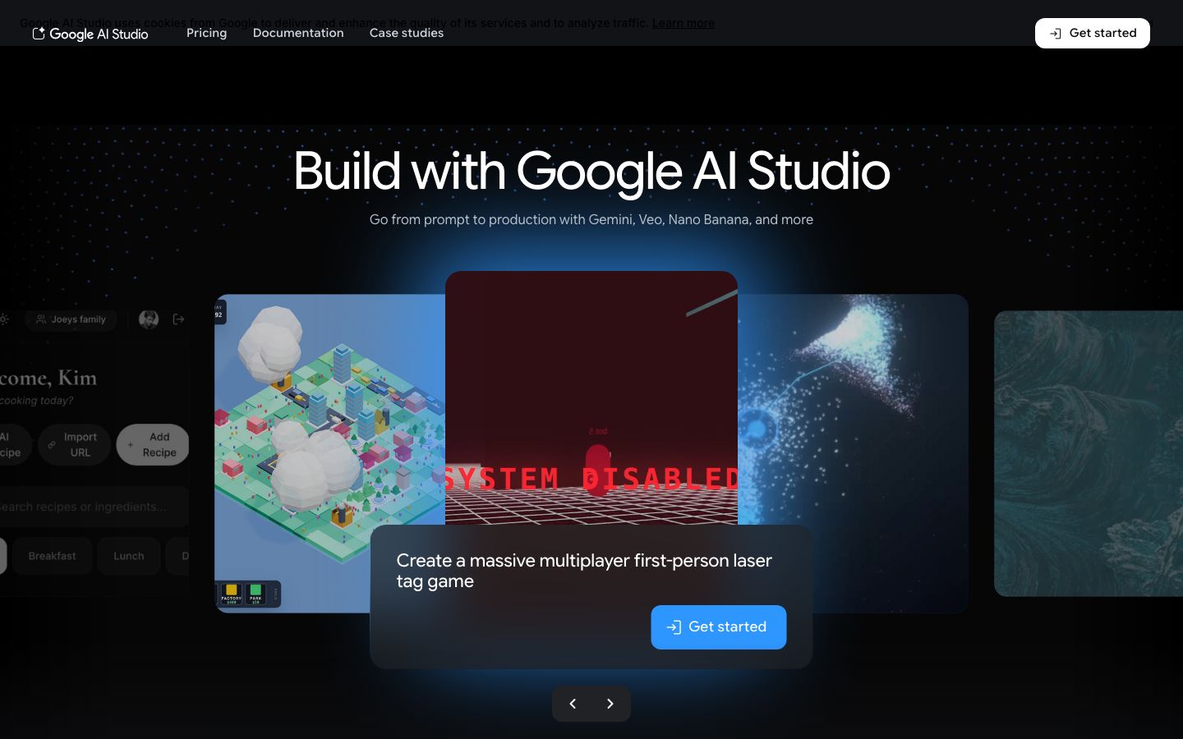Click the Factory tile in city game
Viewport: 1183px width, 739px height.
232,594
